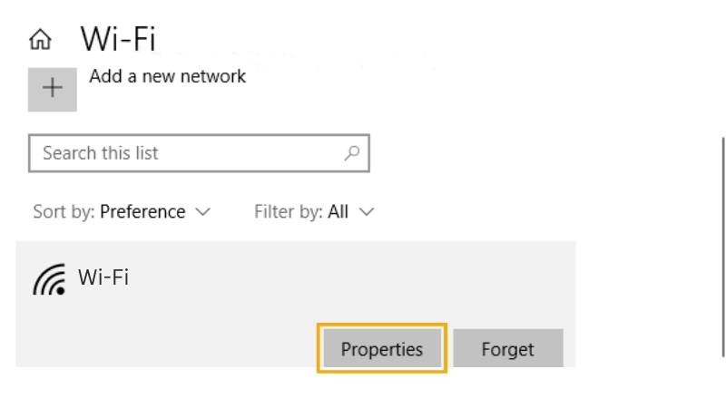Image resolution: width=726 pixels, height=408 pixels.
Task: Click the Wi-Fi page title heading
Action: point(119,39)
